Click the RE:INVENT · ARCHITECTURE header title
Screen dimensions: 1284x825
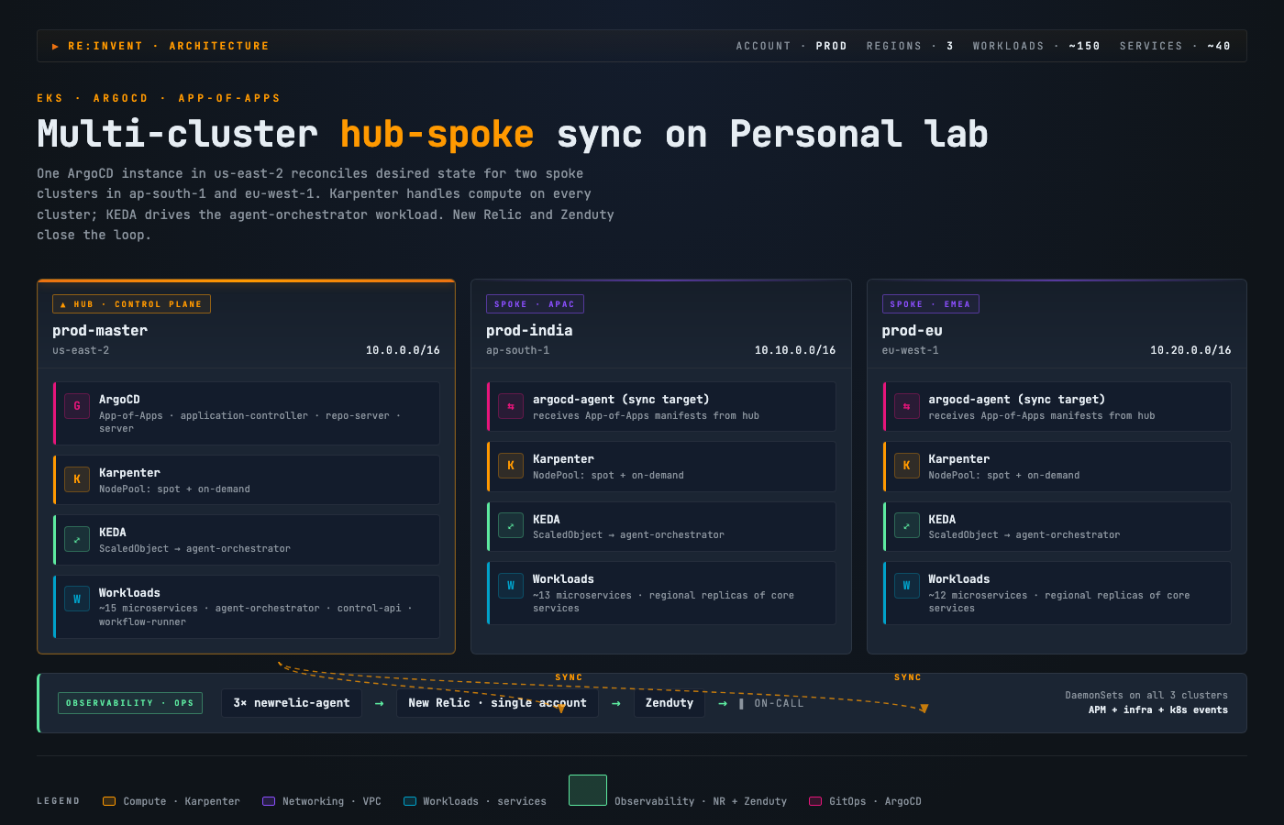point(169,46)
